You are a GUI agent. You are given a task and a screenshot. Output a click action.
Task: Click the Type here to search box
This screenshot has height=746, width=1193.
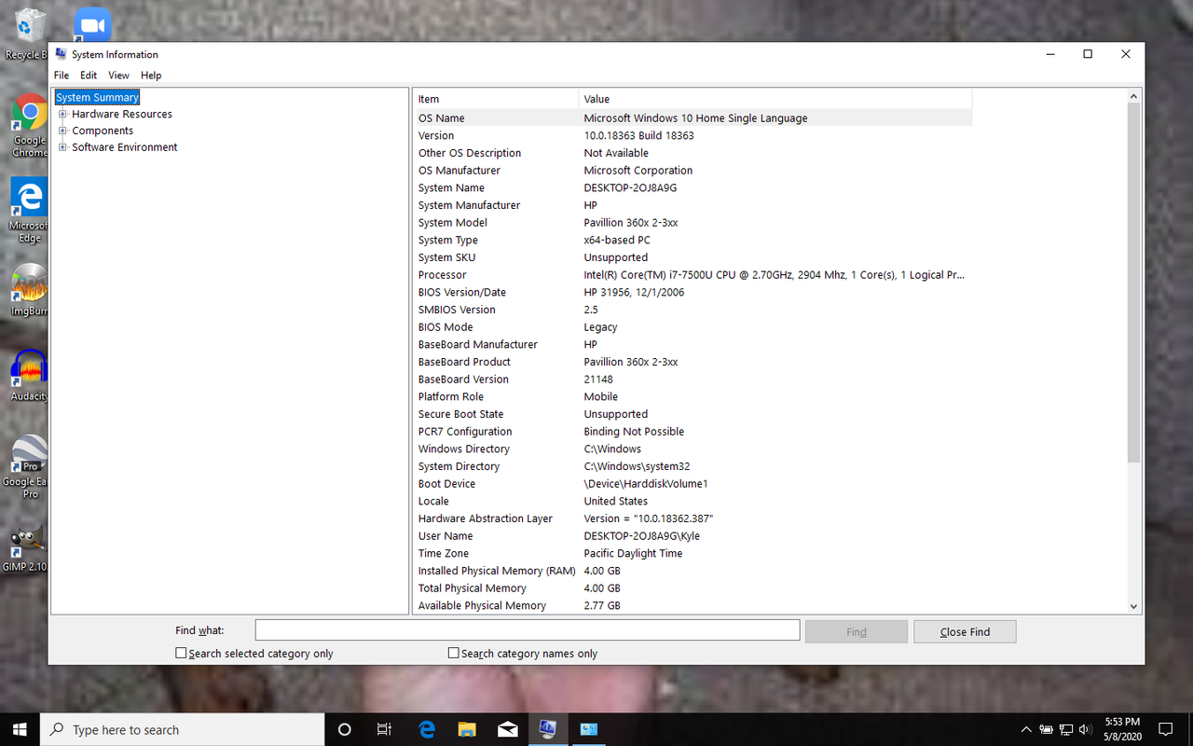pyautogui.click(x=182, y=729)
